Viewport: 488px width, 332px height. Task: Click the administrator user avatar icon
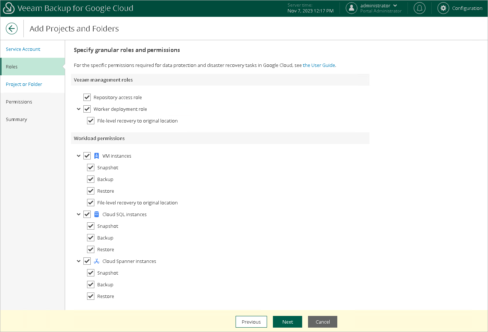tap(352, 8)
